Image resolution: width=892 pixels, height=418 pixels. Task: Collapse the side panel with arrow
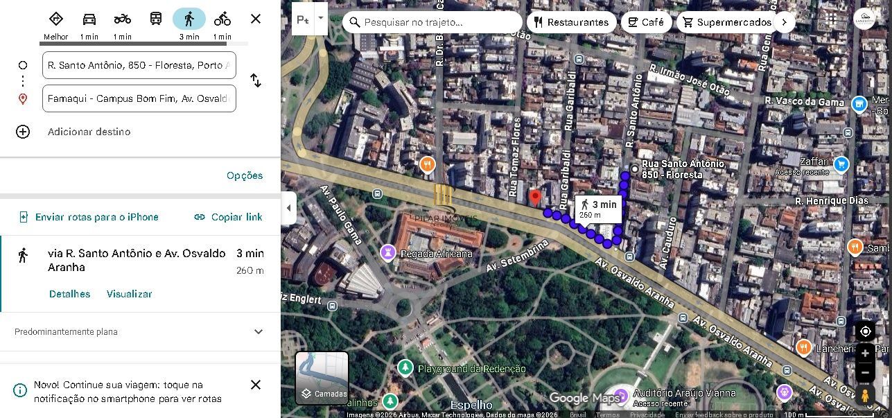289,208
